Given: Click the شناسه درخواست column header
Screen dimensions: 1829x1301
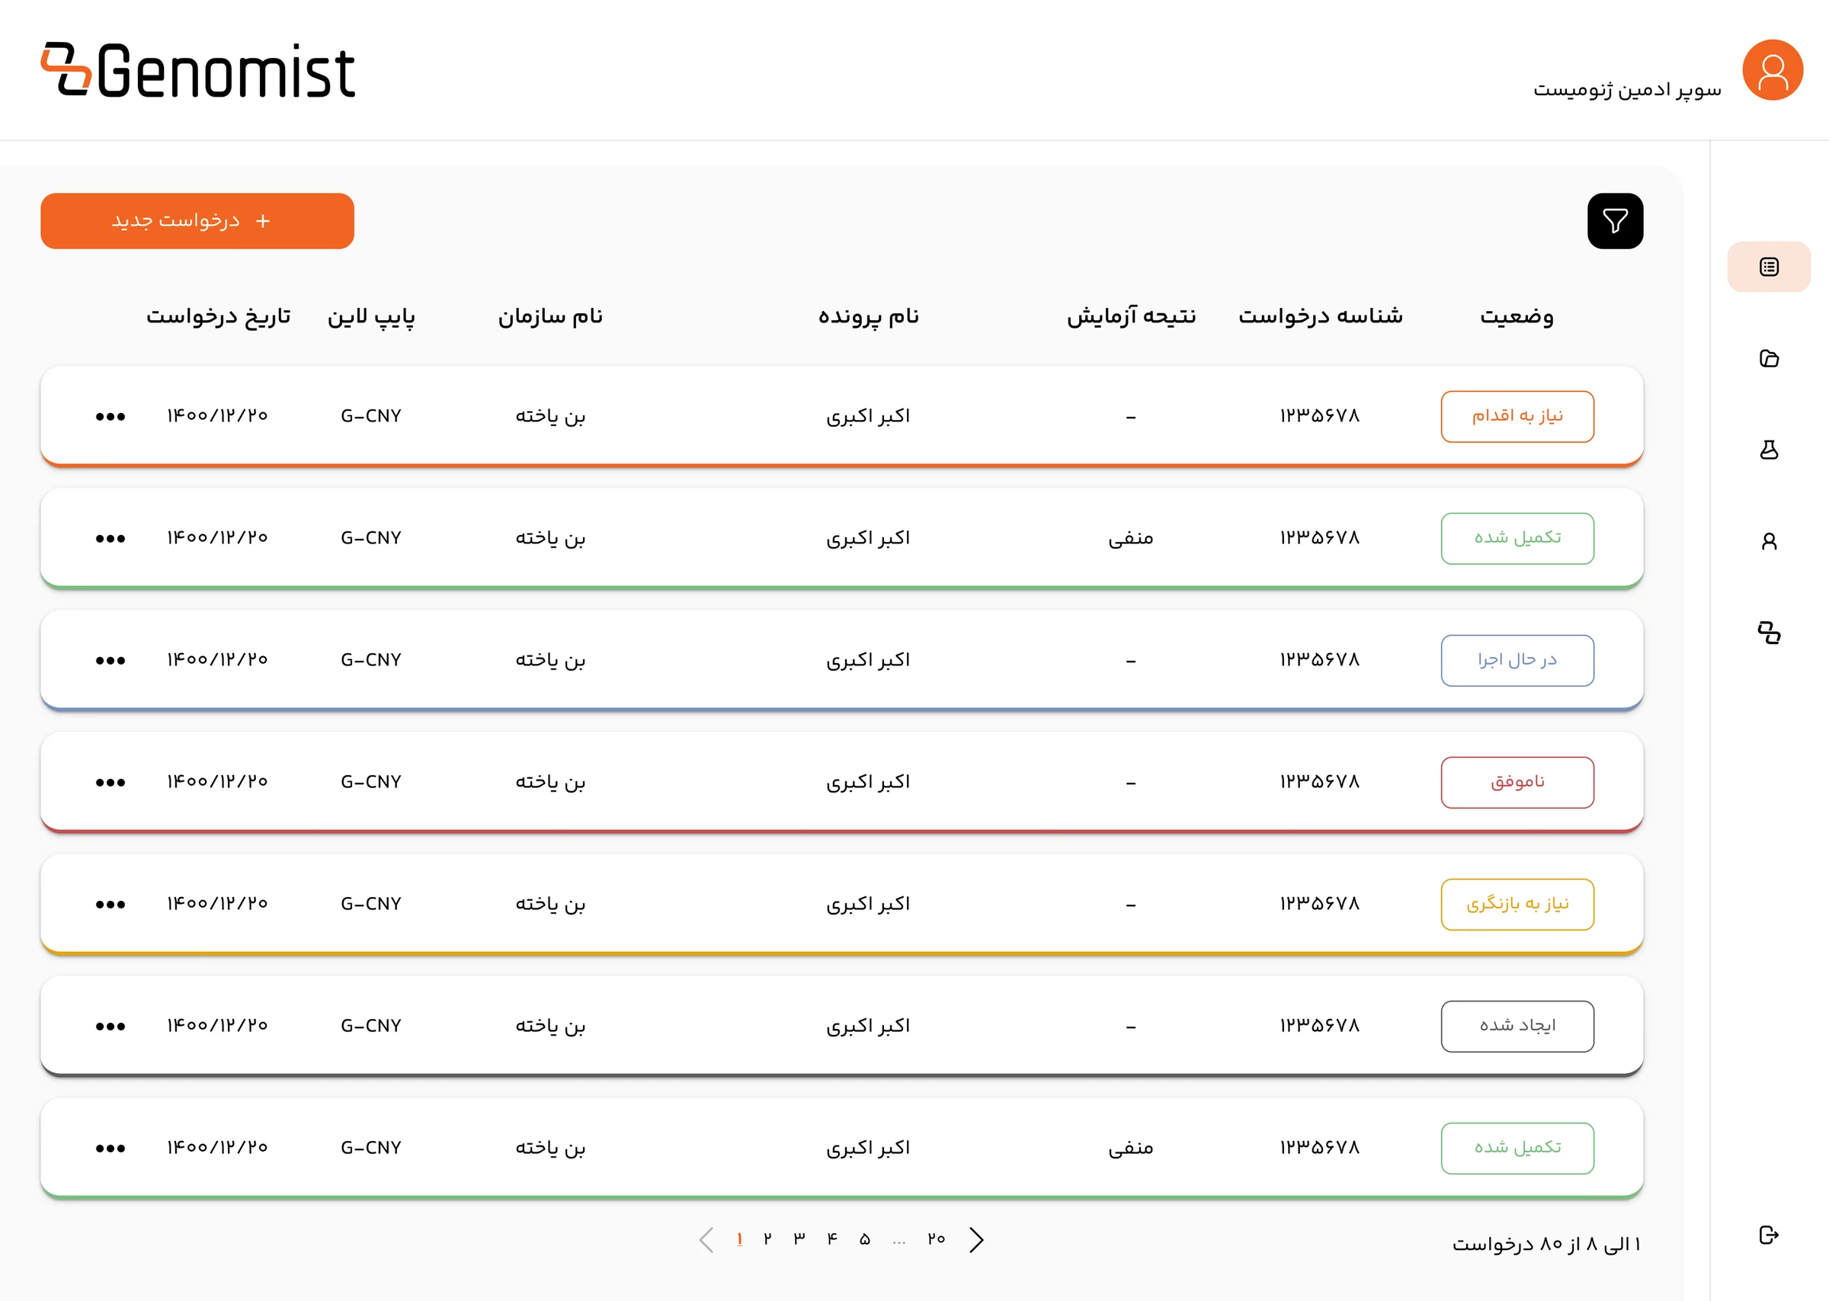Looking at the screenshot, I should point(1320,316).
